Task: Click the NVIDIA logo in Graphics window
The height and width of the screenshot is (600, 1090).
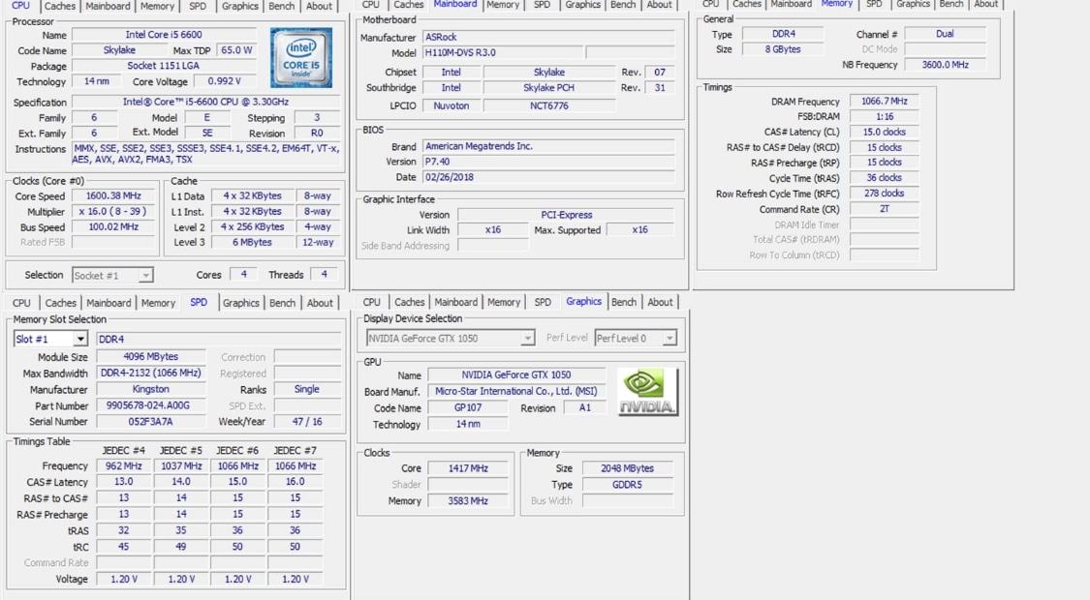Action: [647, 392]
